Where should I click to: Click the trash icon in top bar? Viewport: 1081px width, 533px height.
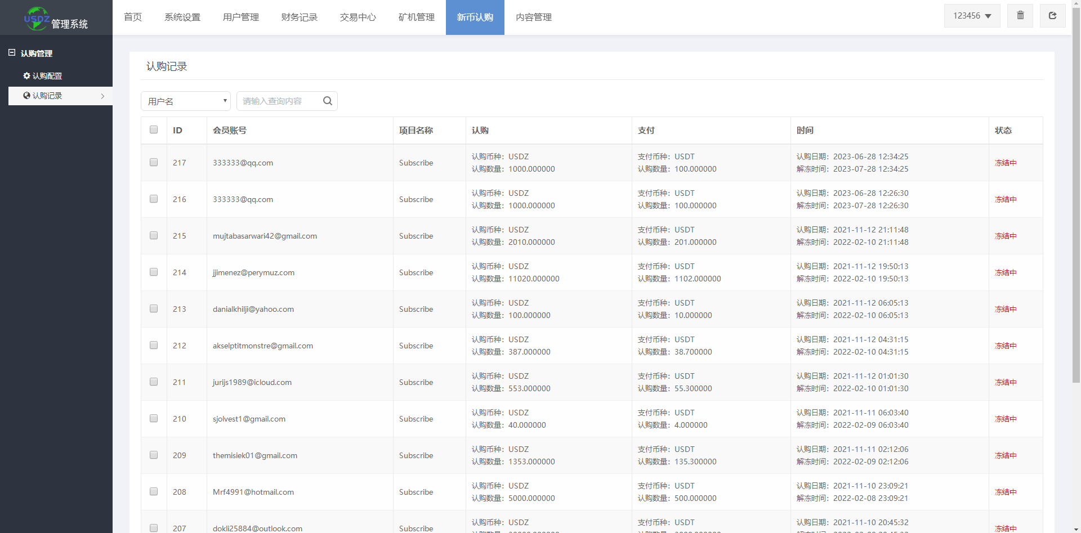pos(1020,16)
